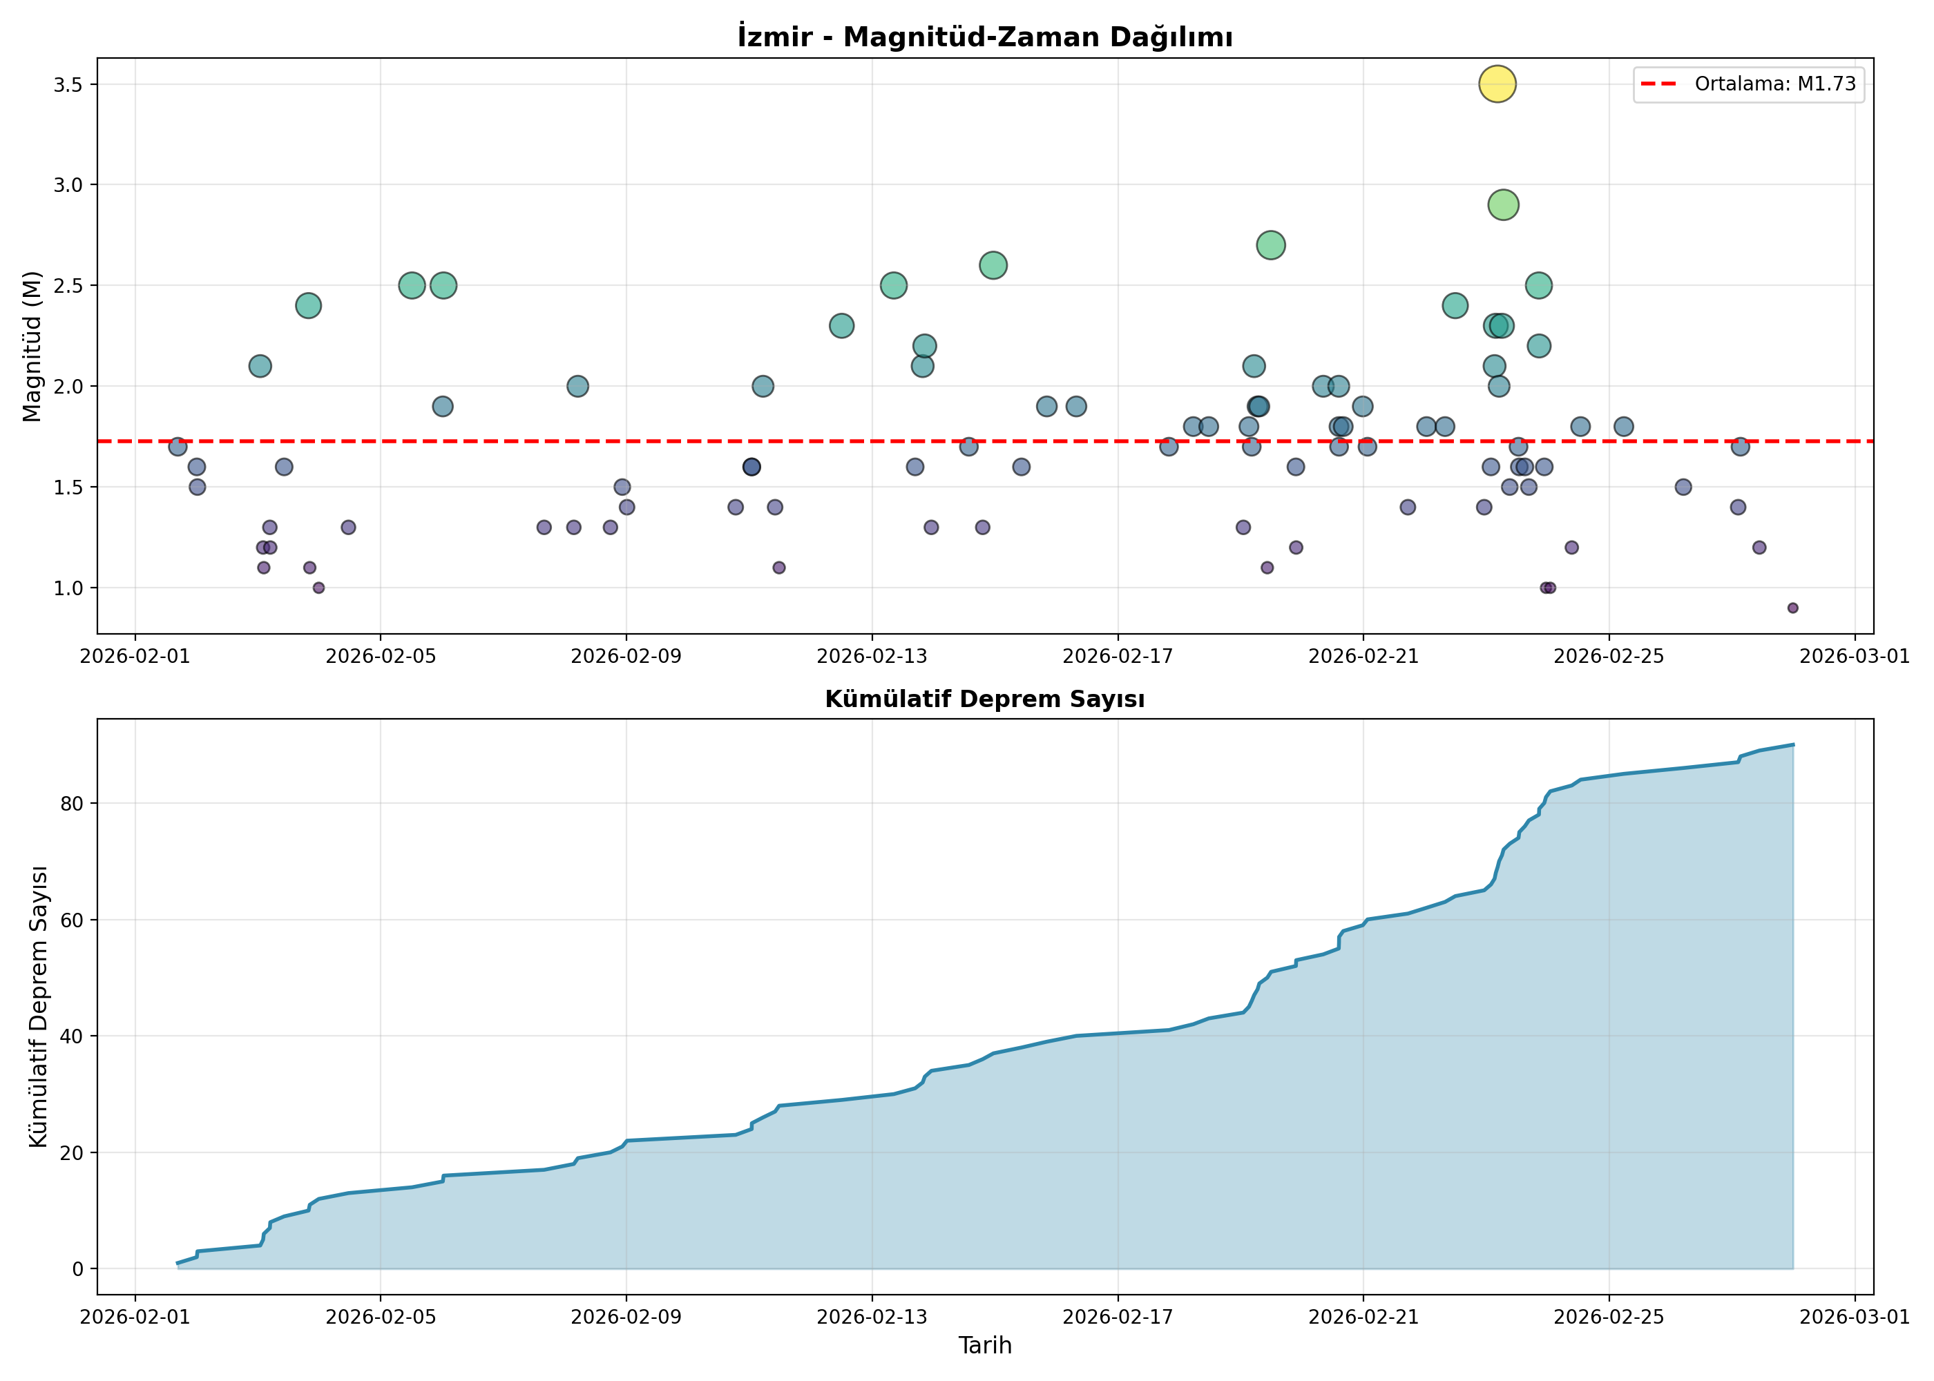Click the lowest point at magnitude 0.9
The width and height of the screenshot is (1934, 1381).
1793,608
